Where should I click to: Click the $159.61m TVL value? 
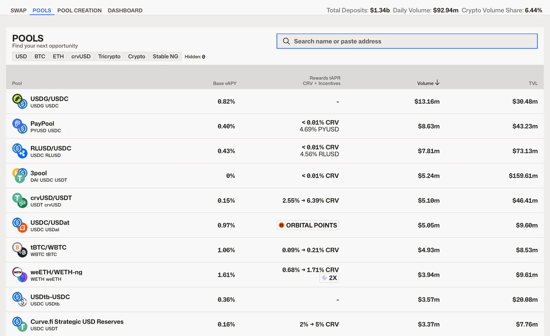523,176
